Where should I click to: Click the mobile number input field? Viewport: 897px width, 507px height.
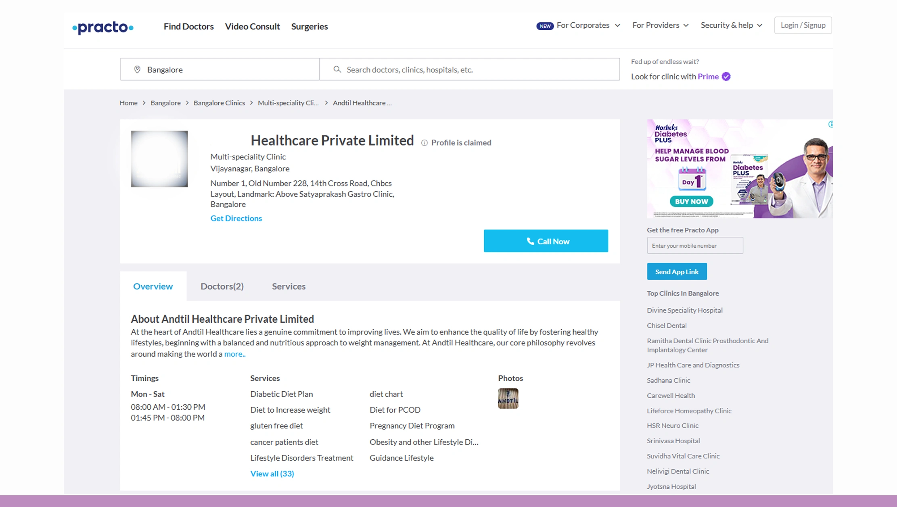(x=695, y=245)
